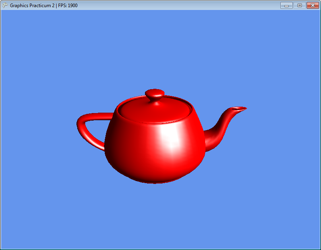Click blue background right of the teapot spout

click(x=279, y=119)
